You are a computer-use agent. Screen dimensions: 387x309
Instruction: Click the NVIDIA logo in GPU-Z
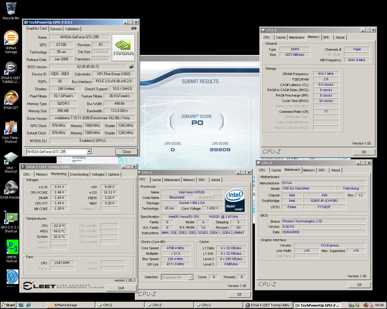123,48
